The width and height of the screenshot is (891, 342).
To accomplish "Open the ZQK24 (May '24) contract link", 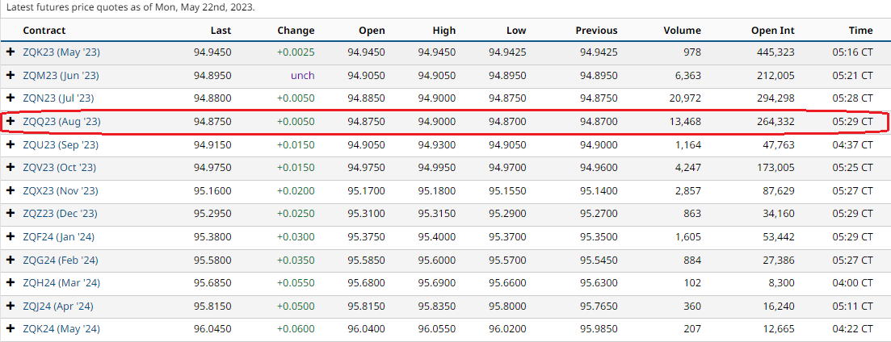I will [x=61, y=330].
